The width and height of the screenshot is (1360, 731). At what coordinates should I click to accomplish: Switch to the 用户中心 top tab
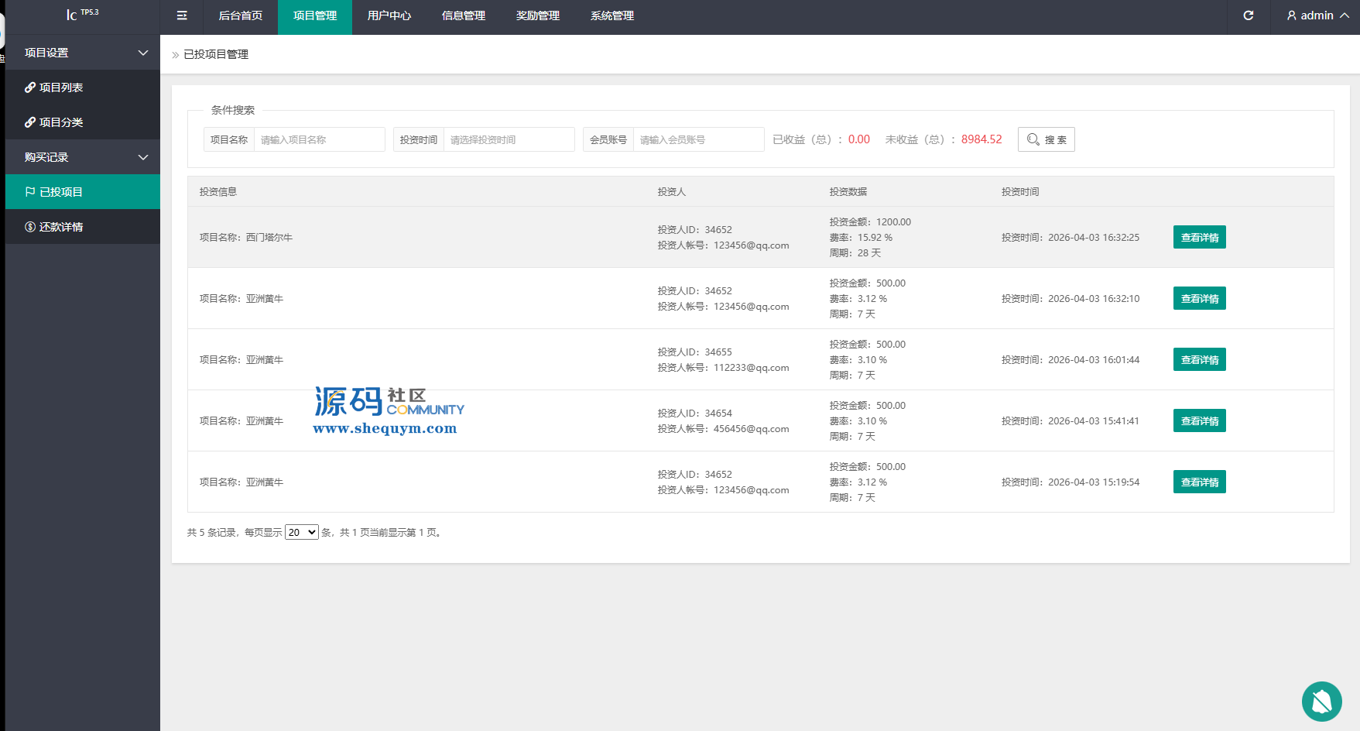[389, 15]
